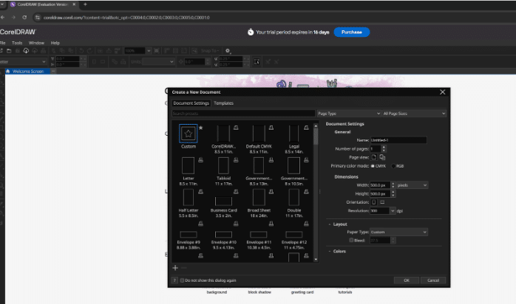The width and height of the screenshot is (516, 304).
Task: Click the browser back arrow
Action: point(3,18)
